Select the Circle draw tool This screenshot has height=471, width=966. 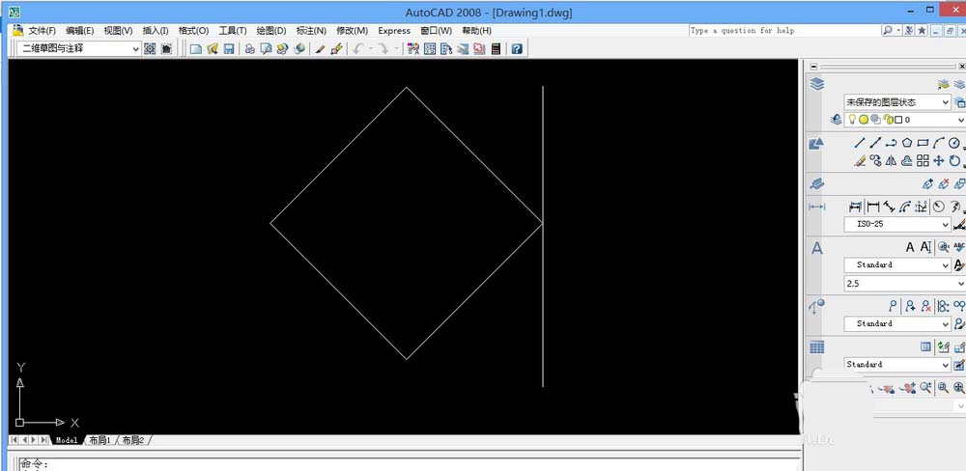953,144
